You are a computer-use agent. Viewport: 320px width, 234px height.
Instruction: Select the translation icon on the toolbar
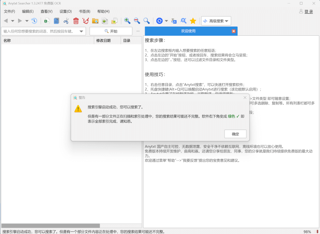(174, 20)
